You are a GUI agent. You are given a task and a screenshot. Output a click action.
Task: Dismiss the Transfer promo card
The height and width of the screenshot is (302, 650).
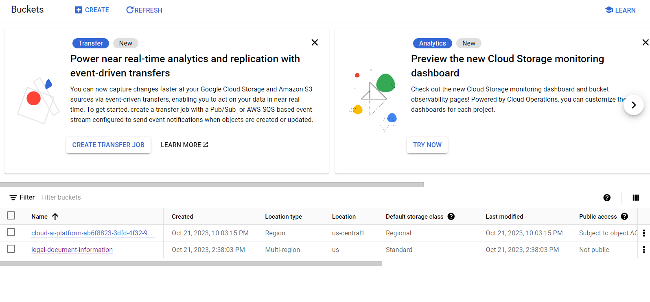pos(315,43)
